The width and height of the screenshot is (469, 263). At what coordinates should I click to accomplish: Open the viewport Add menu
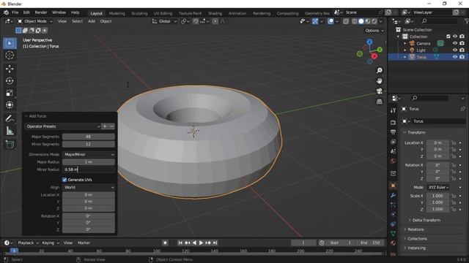pyautogui.click(x=92, y=21)
